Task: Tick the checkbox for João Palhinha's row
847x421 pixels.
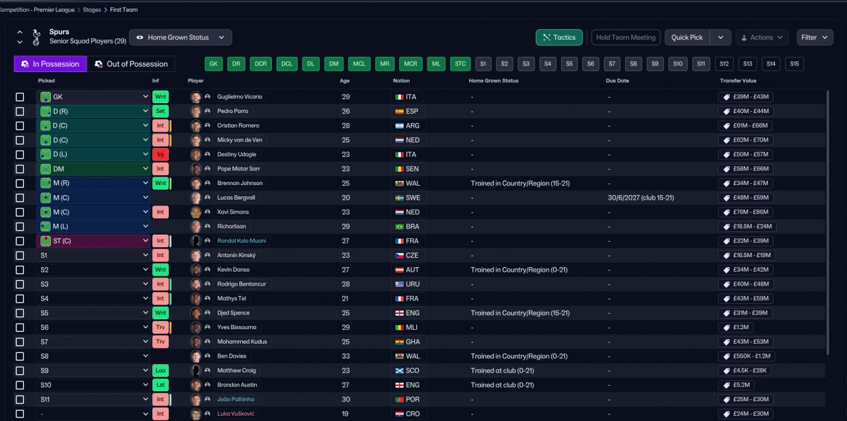Action: pos(20,399)
